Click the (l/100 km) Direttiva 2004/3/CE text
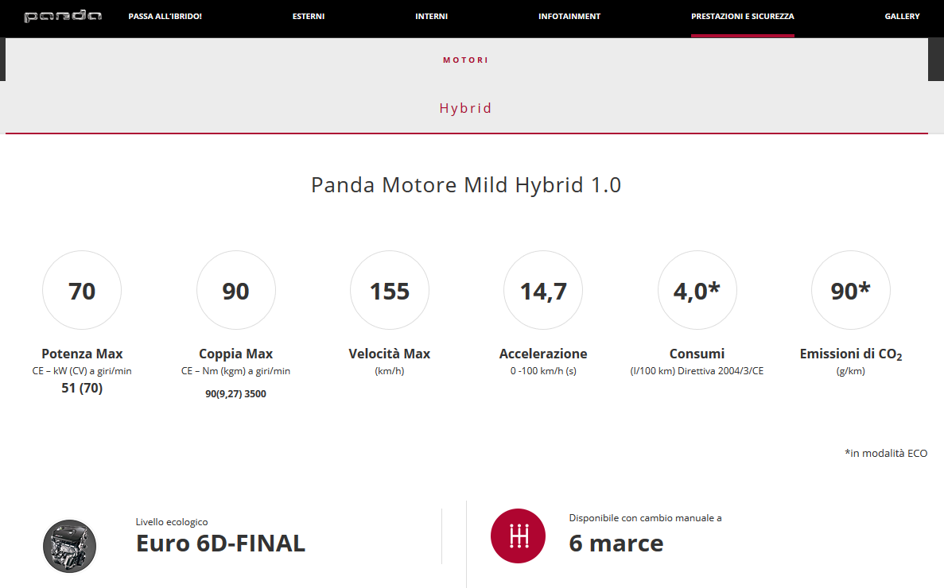This screenshot has width=944, height=588. click(x=697, y=371)
